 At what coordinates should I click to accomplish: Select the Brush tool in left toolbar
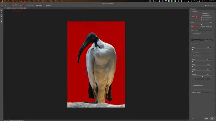point(2,15)
